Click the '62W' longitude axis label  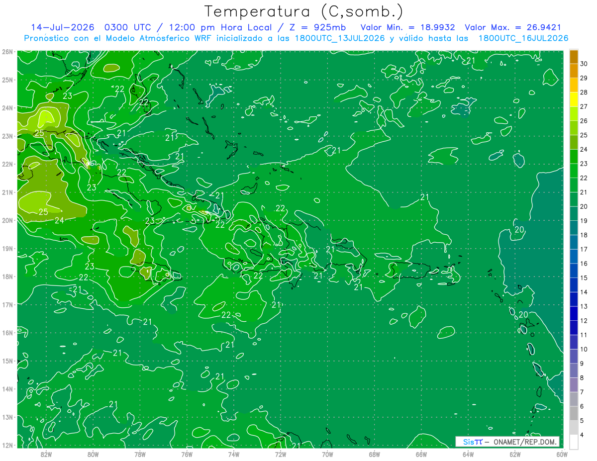coord(515,455)
